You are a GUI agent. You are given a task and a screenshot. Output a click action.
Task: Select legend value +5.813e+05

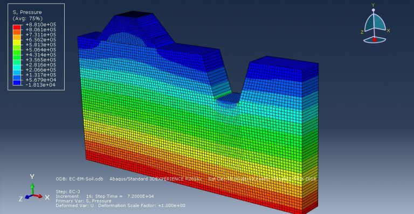(40, 45)
